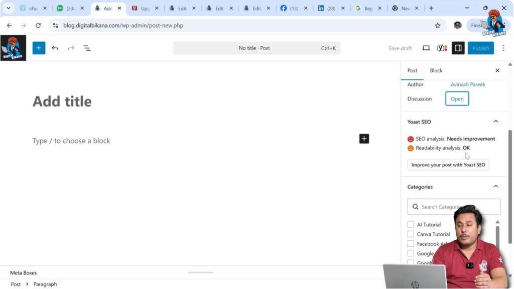514x289 pixels.
Task: Click the Meta Boxes resize handle bar
Action: pos(201,272)
